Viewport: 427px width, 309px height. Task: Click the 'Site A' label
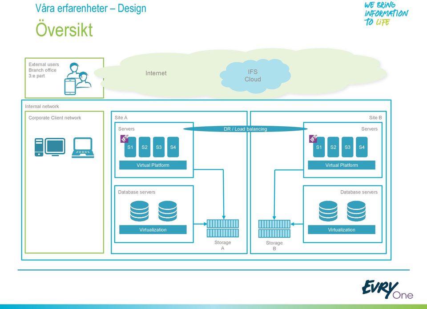point(121,118)
